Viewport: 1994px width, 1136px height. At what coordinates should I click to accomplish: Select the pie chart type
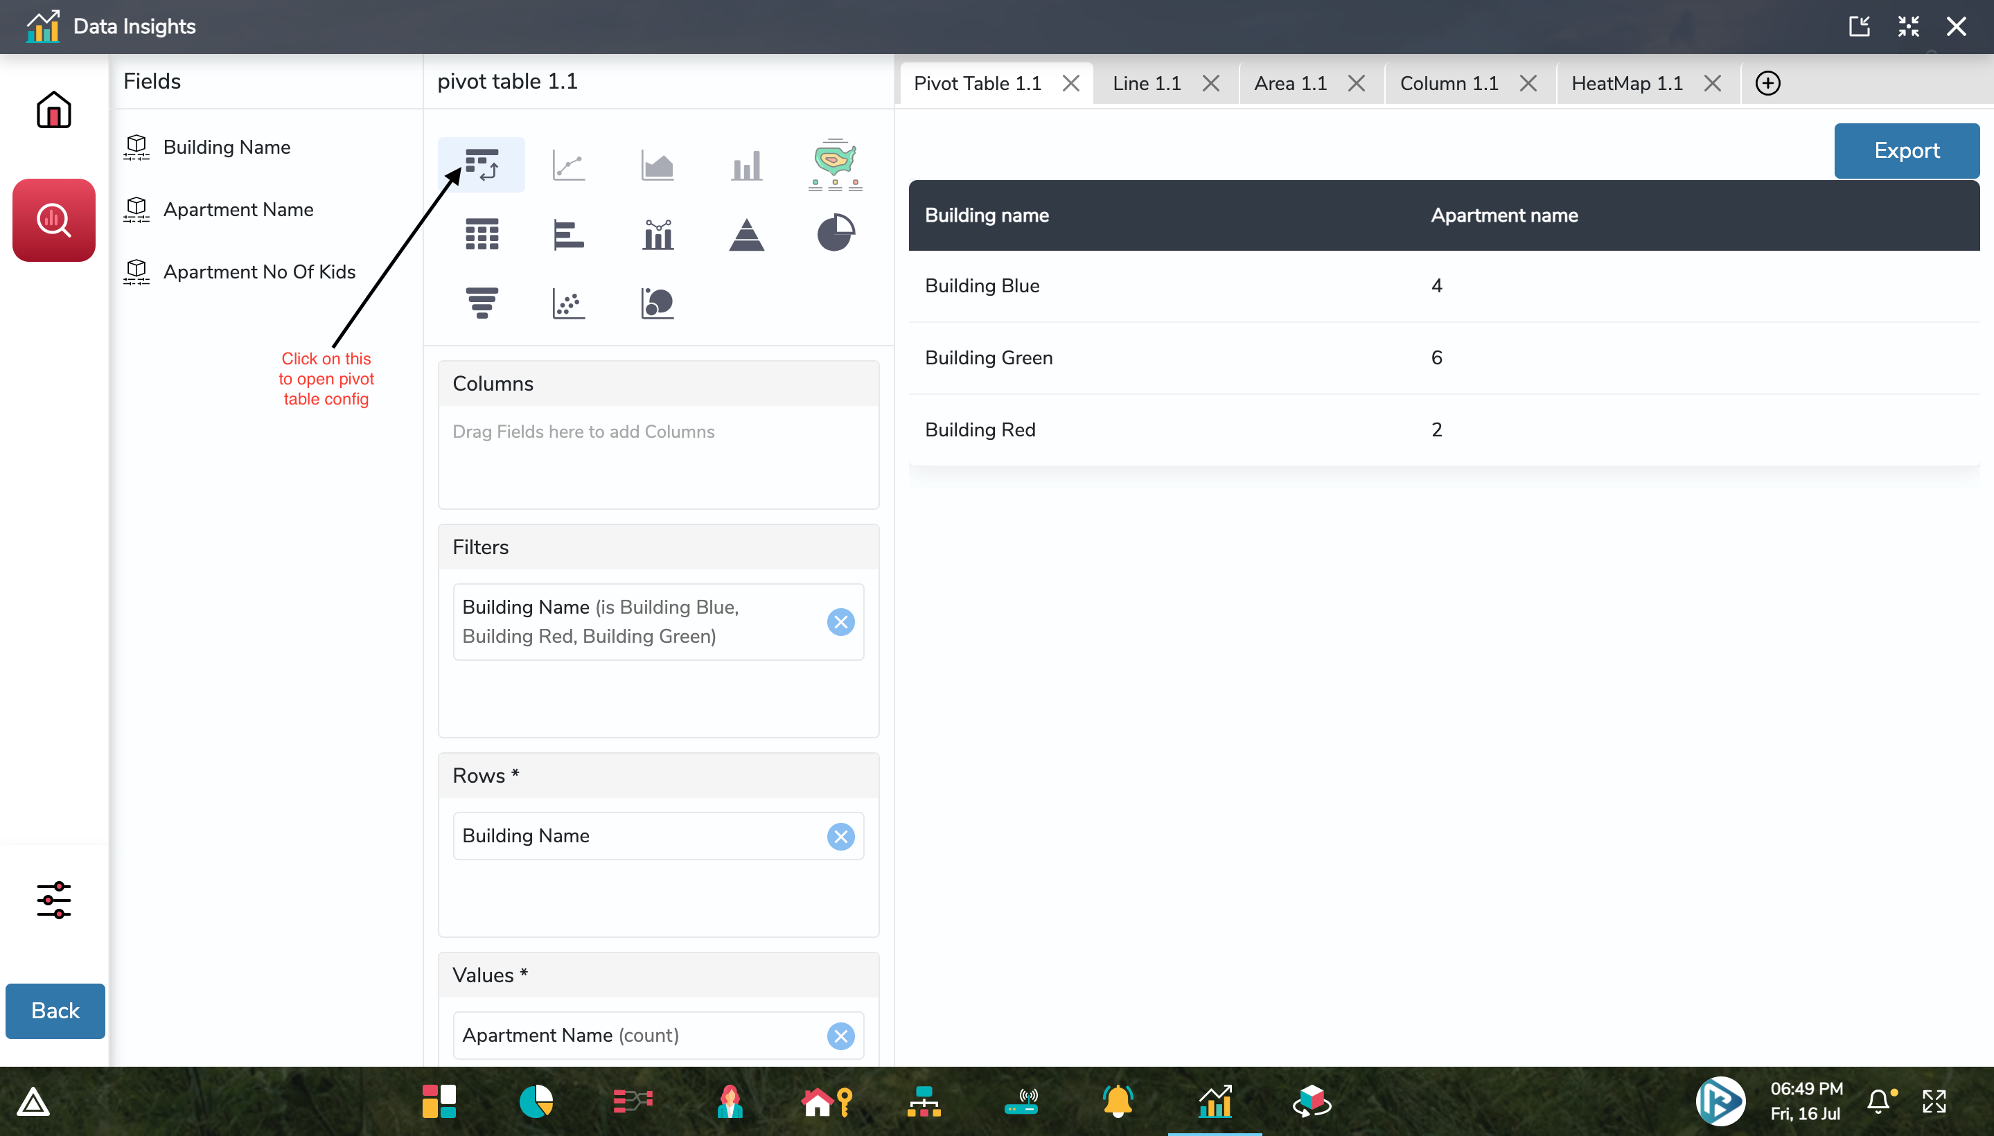pyautogui.click(x=833, y=233)
